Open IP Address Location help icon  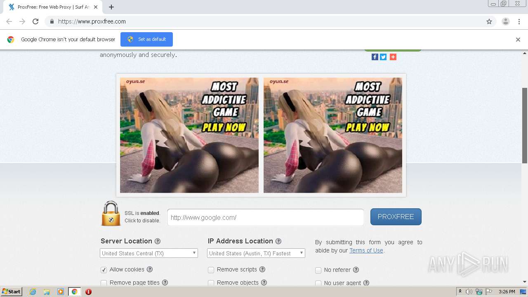(x=278, y=241)
